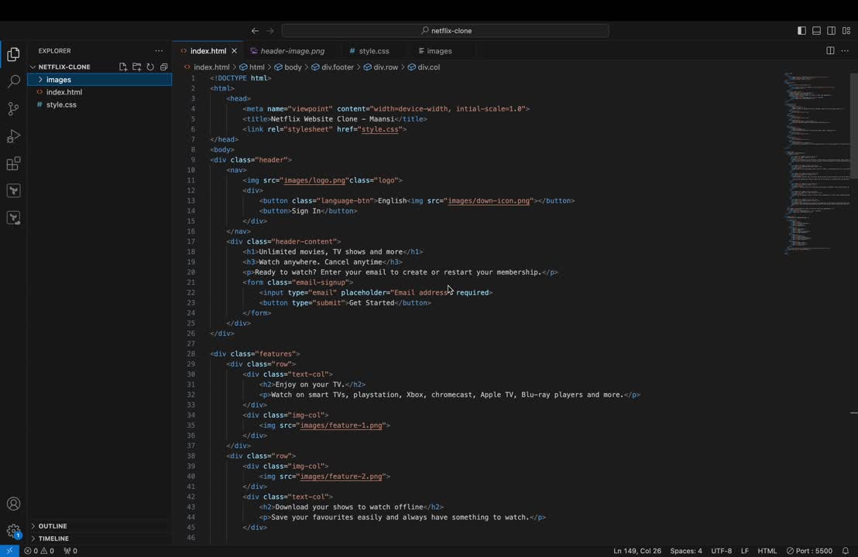858x557 pixels.
Task: Change the HTML language mode in status bar
Action: (767, 551)
